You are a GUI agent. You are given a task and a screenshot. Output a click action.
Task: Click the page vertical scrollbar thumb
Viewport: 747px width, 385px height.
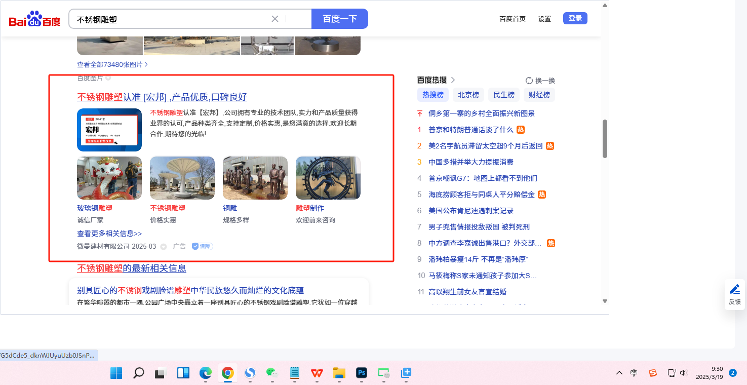pos(605,139)
